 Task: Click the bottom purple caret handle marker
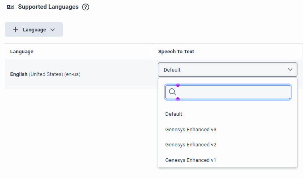point(178,99)
